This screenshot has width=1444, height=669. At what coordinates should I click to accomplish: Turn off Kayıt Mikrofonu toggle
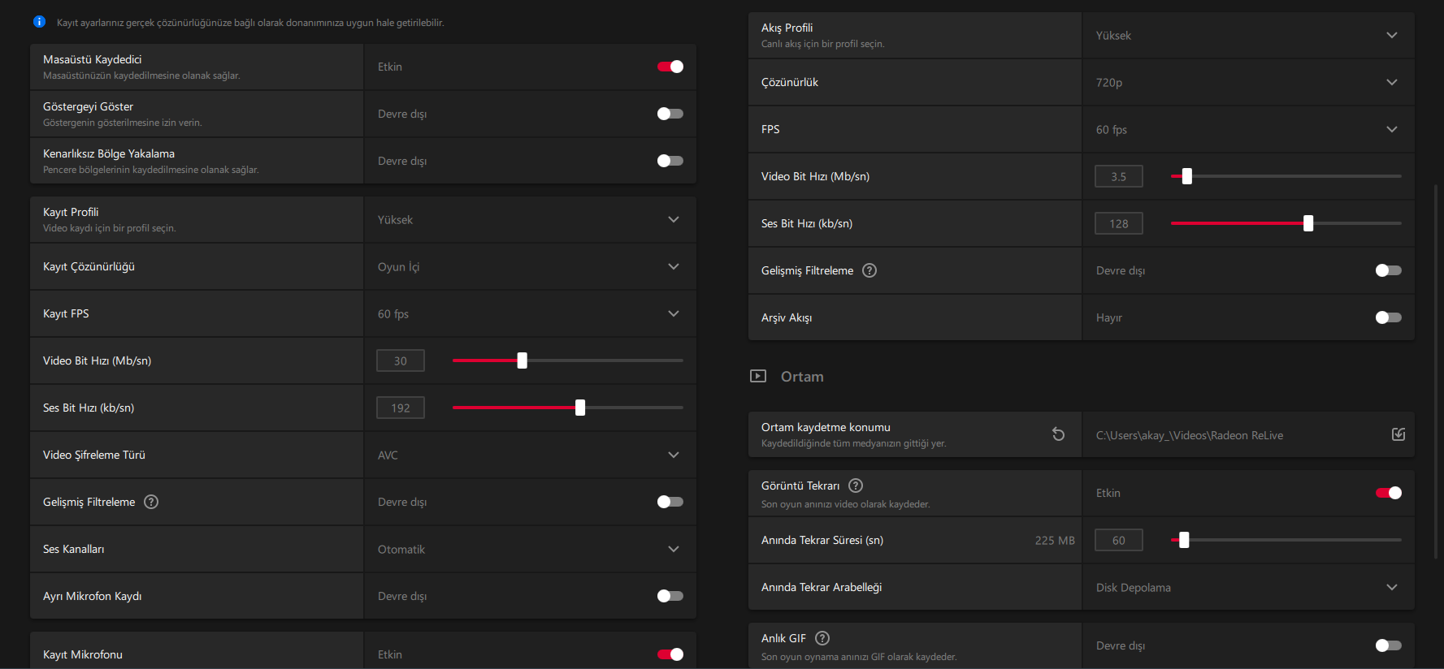(670, 654)
